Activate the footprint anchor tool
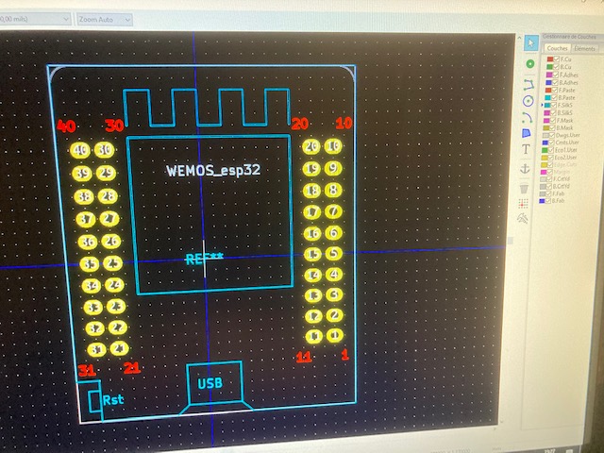The width and height of the screenshot is (604, 453). 525,169
